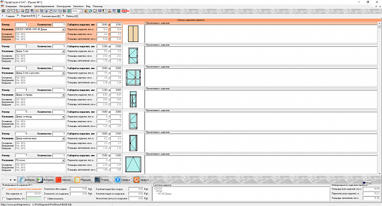Viewport: 382px width, 206px height.
Task: Open the Отчеты reports icon
Action: [x=98, y=180]
